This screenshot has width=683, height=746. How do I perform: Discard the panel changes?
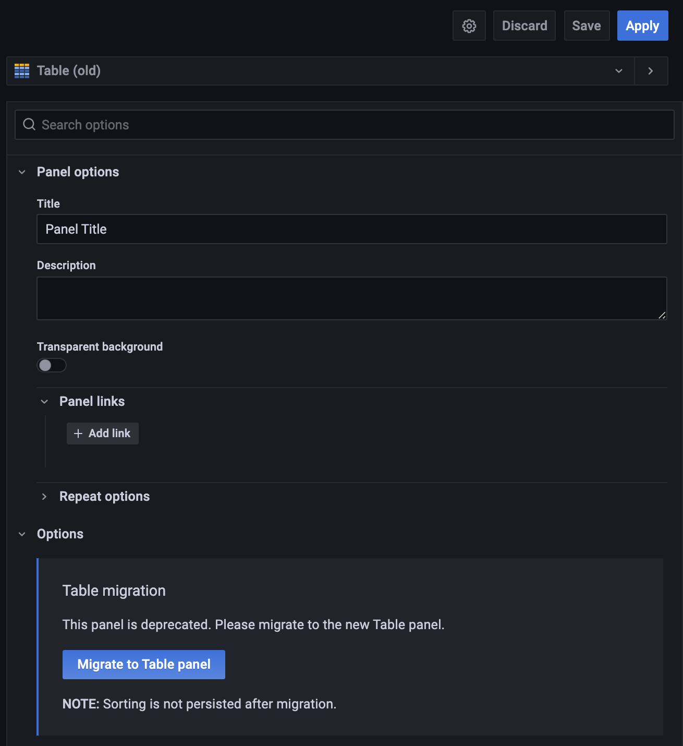pos(524,25)
